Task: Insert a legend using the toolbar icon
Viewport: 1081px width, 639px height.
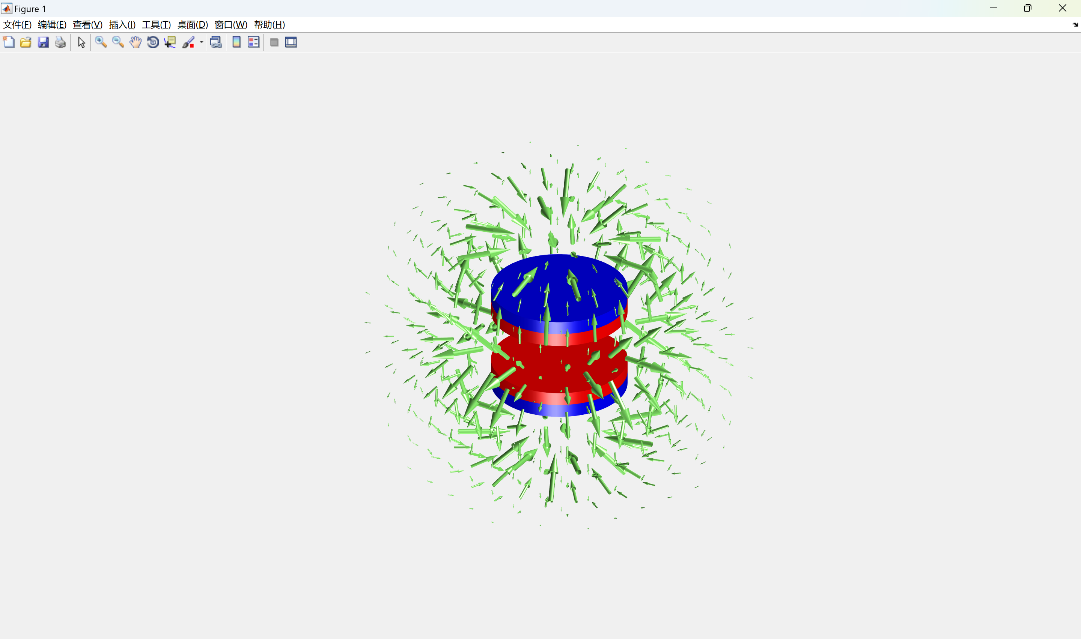Action: pyautogui.click(x=253, y=42)
